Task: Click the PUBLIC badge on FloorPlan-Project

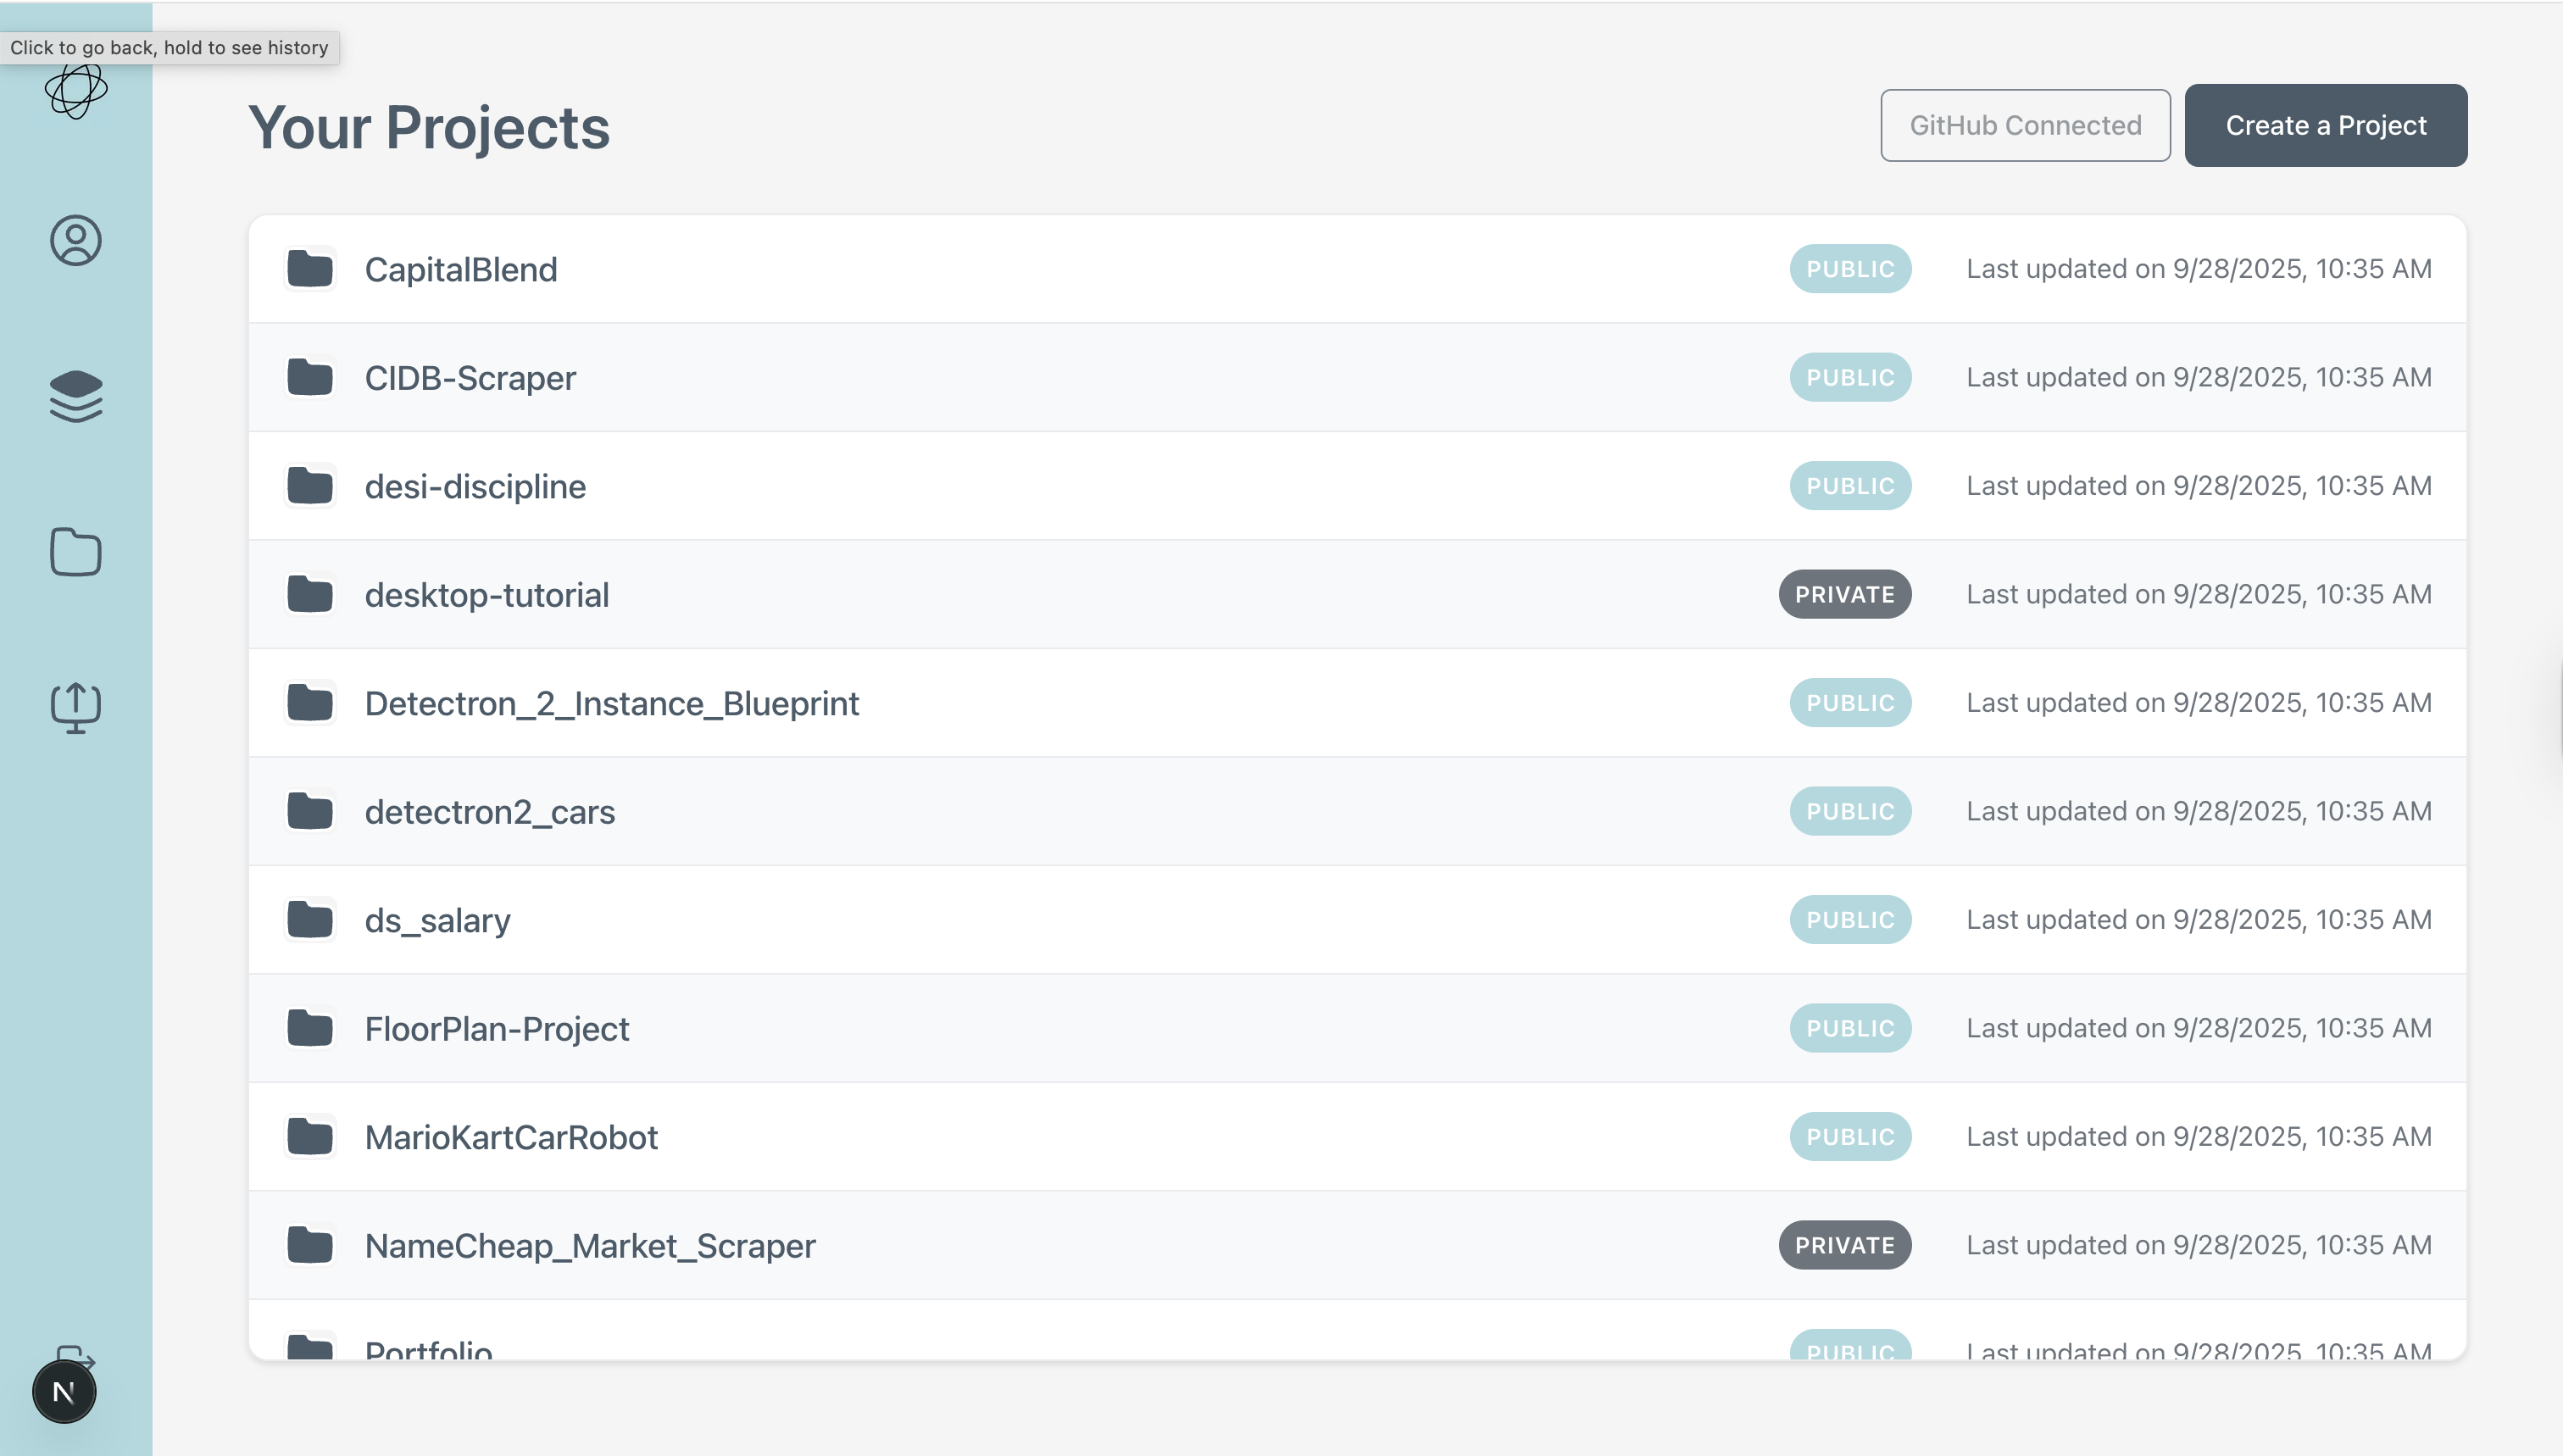Action: (x=1850, y=1029)
